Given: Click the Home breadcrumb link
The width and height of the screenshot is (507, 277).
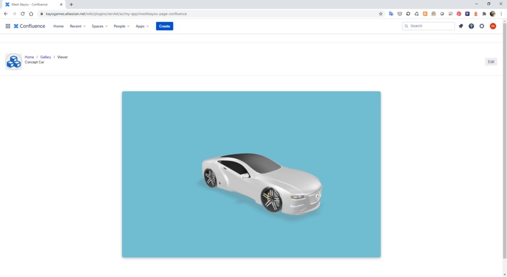Looking at the screenshot, I should [30, 57].
